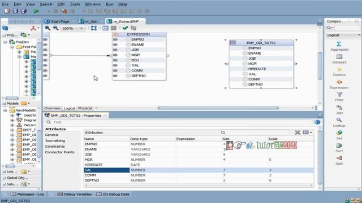The width and height of the screenshot is (362, 203).
Task: Open the Help menu
Action: coord(123,4)
